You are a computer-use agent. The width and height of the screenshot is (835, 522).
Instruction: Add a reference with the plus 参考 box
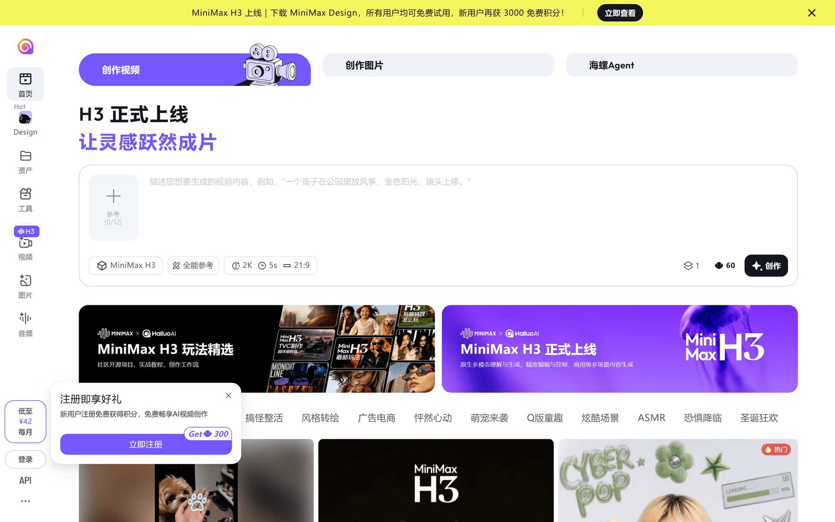tap(113, 207)
